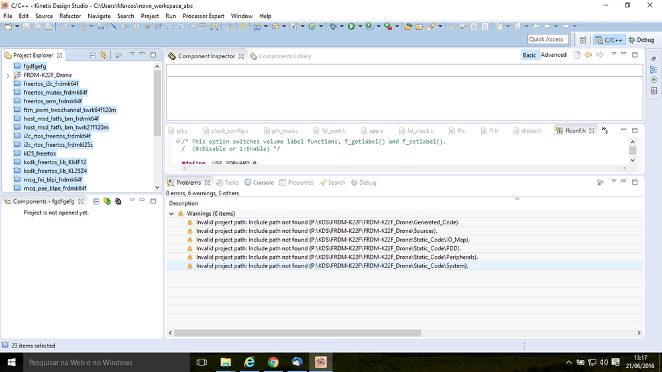Expand the FRDM-K22F_Drone project node
Viewport: 662px width, 372px height.
[x=7, y=75]
